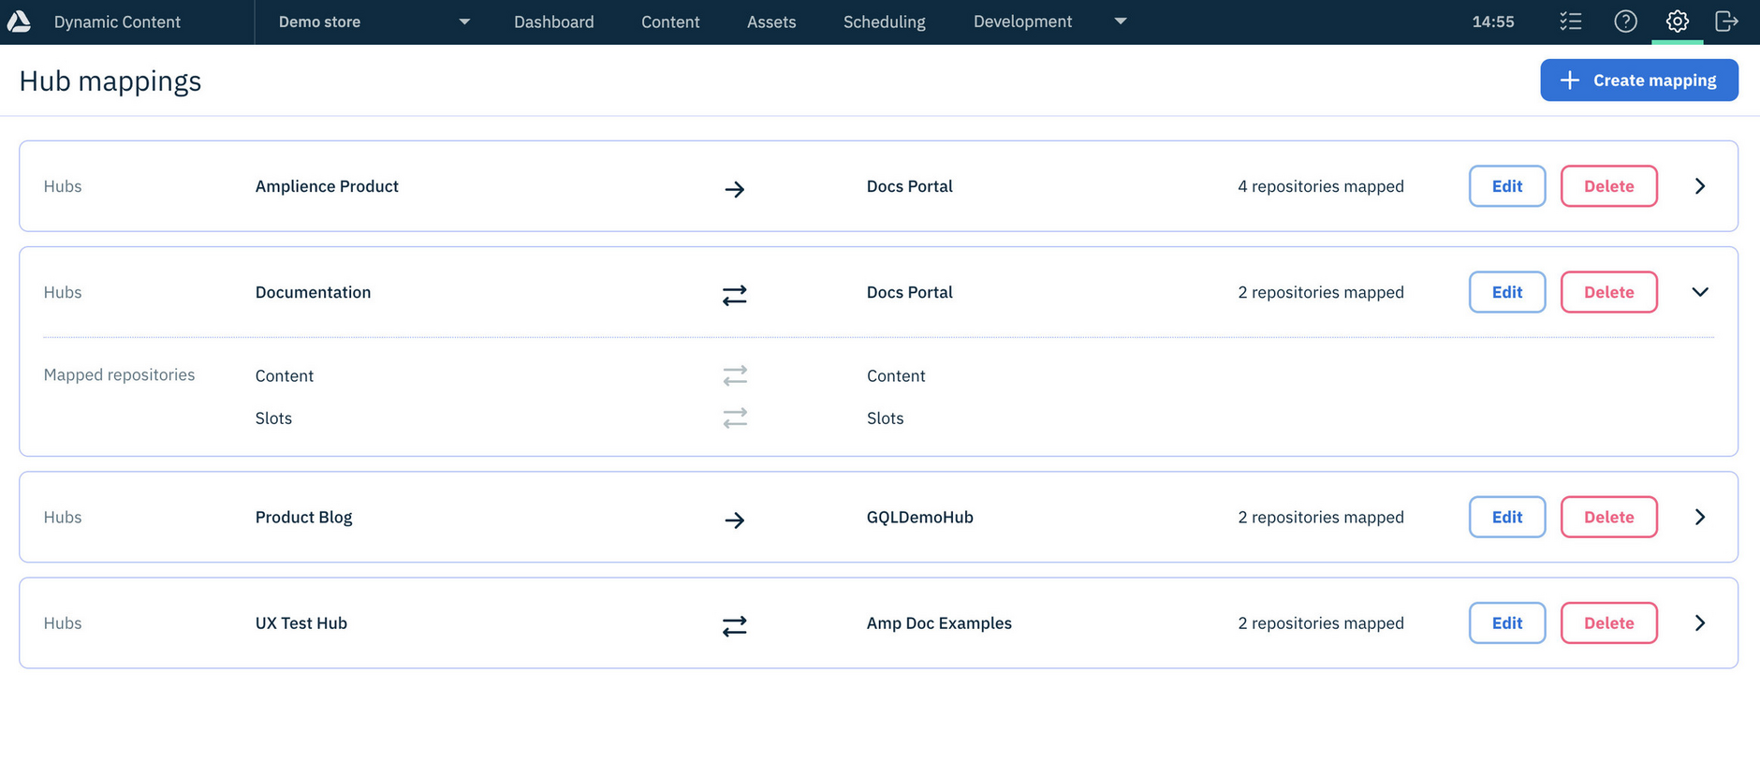This screenshot has width=1760, height=776.
Task: Click 2 repositories mapped in UX Test Hub row
Action: tap(1321, 622)
